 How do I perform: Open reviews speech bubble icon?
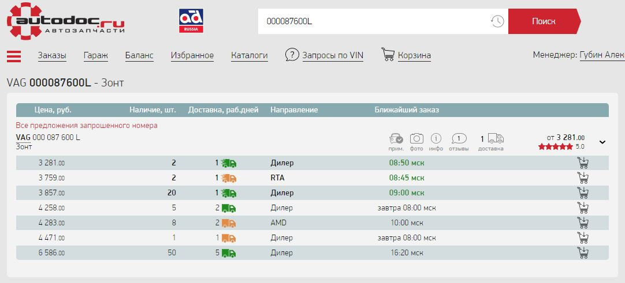click(459, 139)
